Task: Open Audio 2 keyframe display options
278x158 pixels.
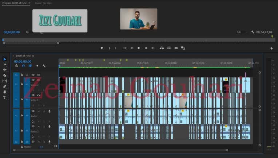Action: [x=33, y=137]
